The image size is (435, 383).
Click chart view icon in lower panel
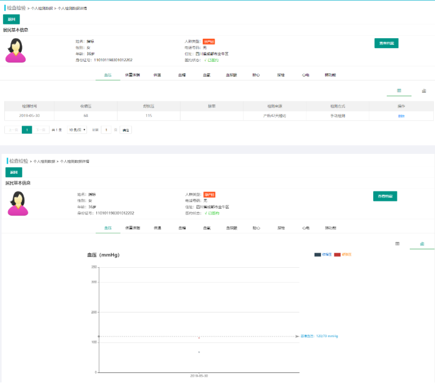click(x=422, y=243)
